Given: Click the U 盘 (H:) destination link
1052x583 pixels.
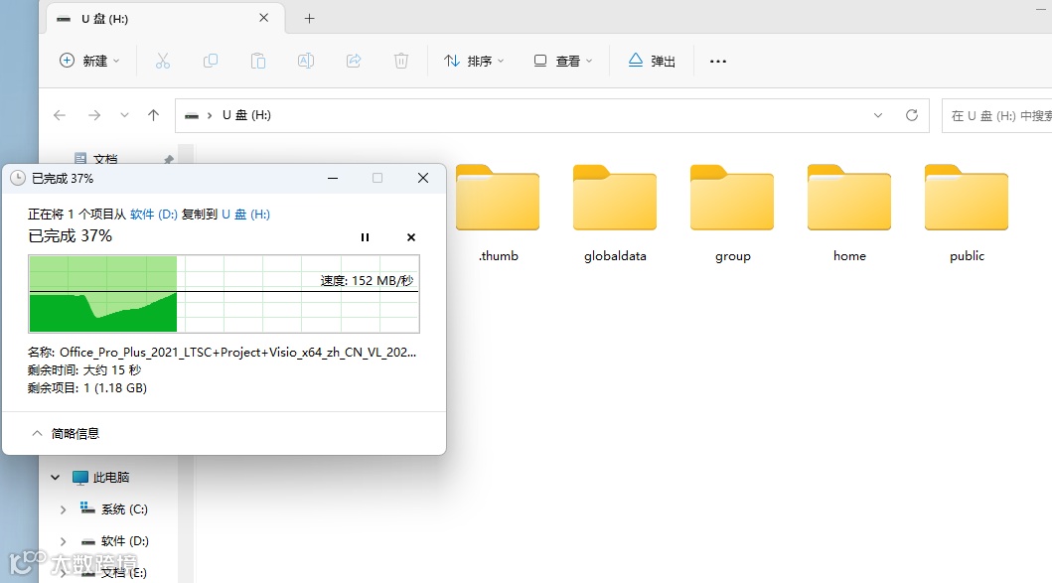Looking at the screenshot, I should click(245, 214).
